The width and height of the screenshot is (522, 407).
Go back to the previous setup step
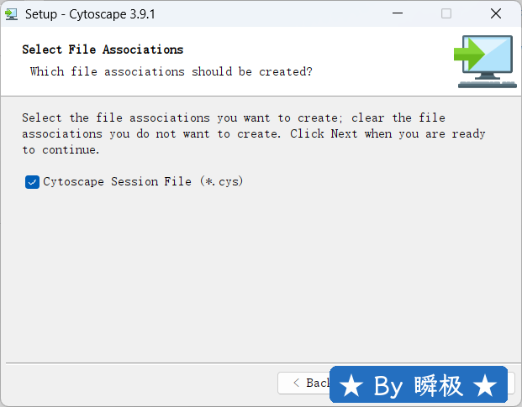pyautogui.click(x=305, y=383)
